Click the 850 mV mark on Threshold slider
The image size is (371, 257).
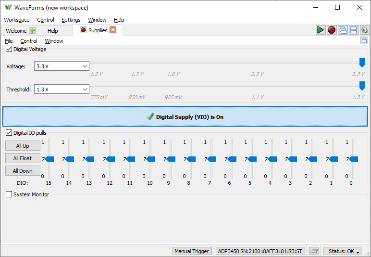tap(137, 97)
